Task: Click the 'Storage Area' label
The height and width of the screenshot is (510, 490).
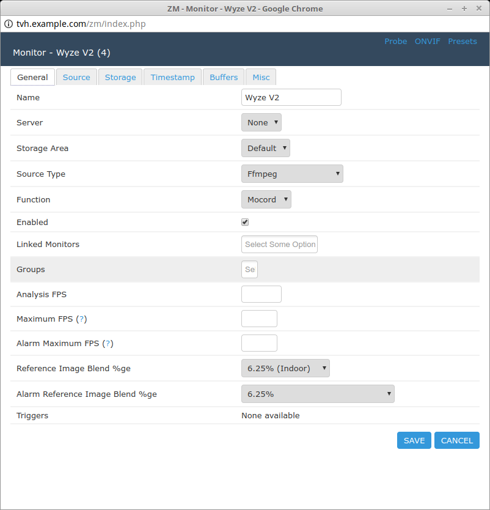Action: (42, 149)
